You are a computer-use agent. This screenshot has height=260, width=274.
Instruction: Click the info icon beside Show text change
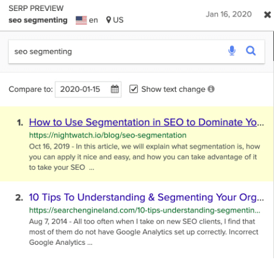pos(211,89)
